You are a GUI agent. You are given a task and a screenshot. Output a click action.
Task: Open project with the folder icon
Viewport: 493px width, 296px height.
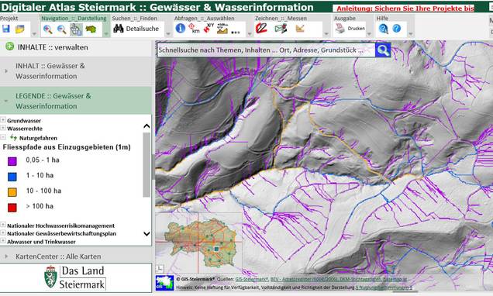(x=20, y=29)
